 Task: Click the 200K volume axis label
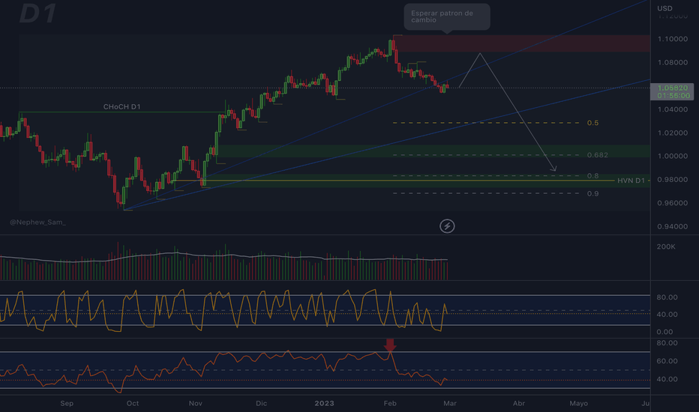pos(666,246)
